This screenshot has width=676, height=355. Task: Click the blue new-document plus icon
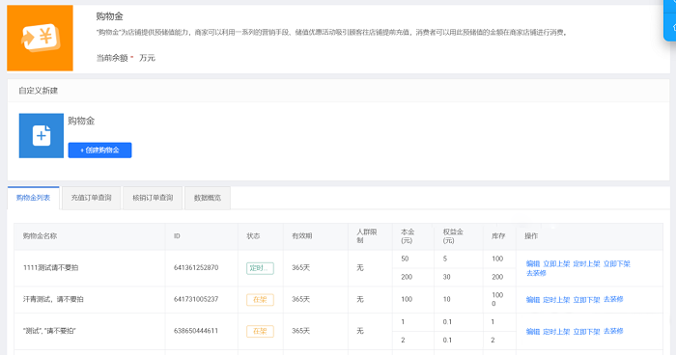(42, 136)
